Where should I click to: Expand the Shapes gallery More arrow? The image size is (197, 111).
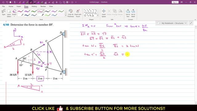coord(98,15)
